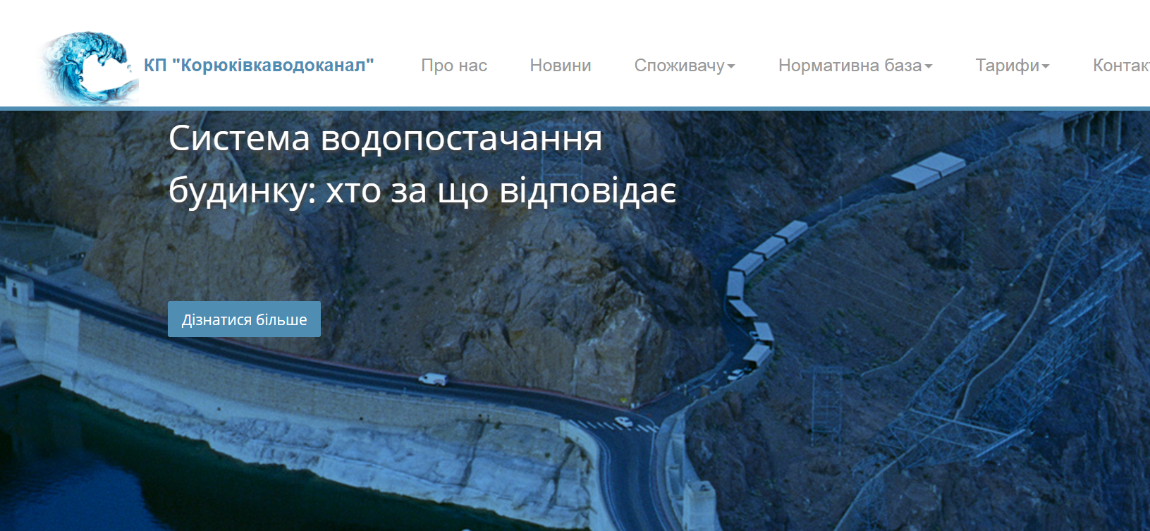
Task: Open the КП "Корюківкаводоканал" brand link
Action: coord(259,66)
